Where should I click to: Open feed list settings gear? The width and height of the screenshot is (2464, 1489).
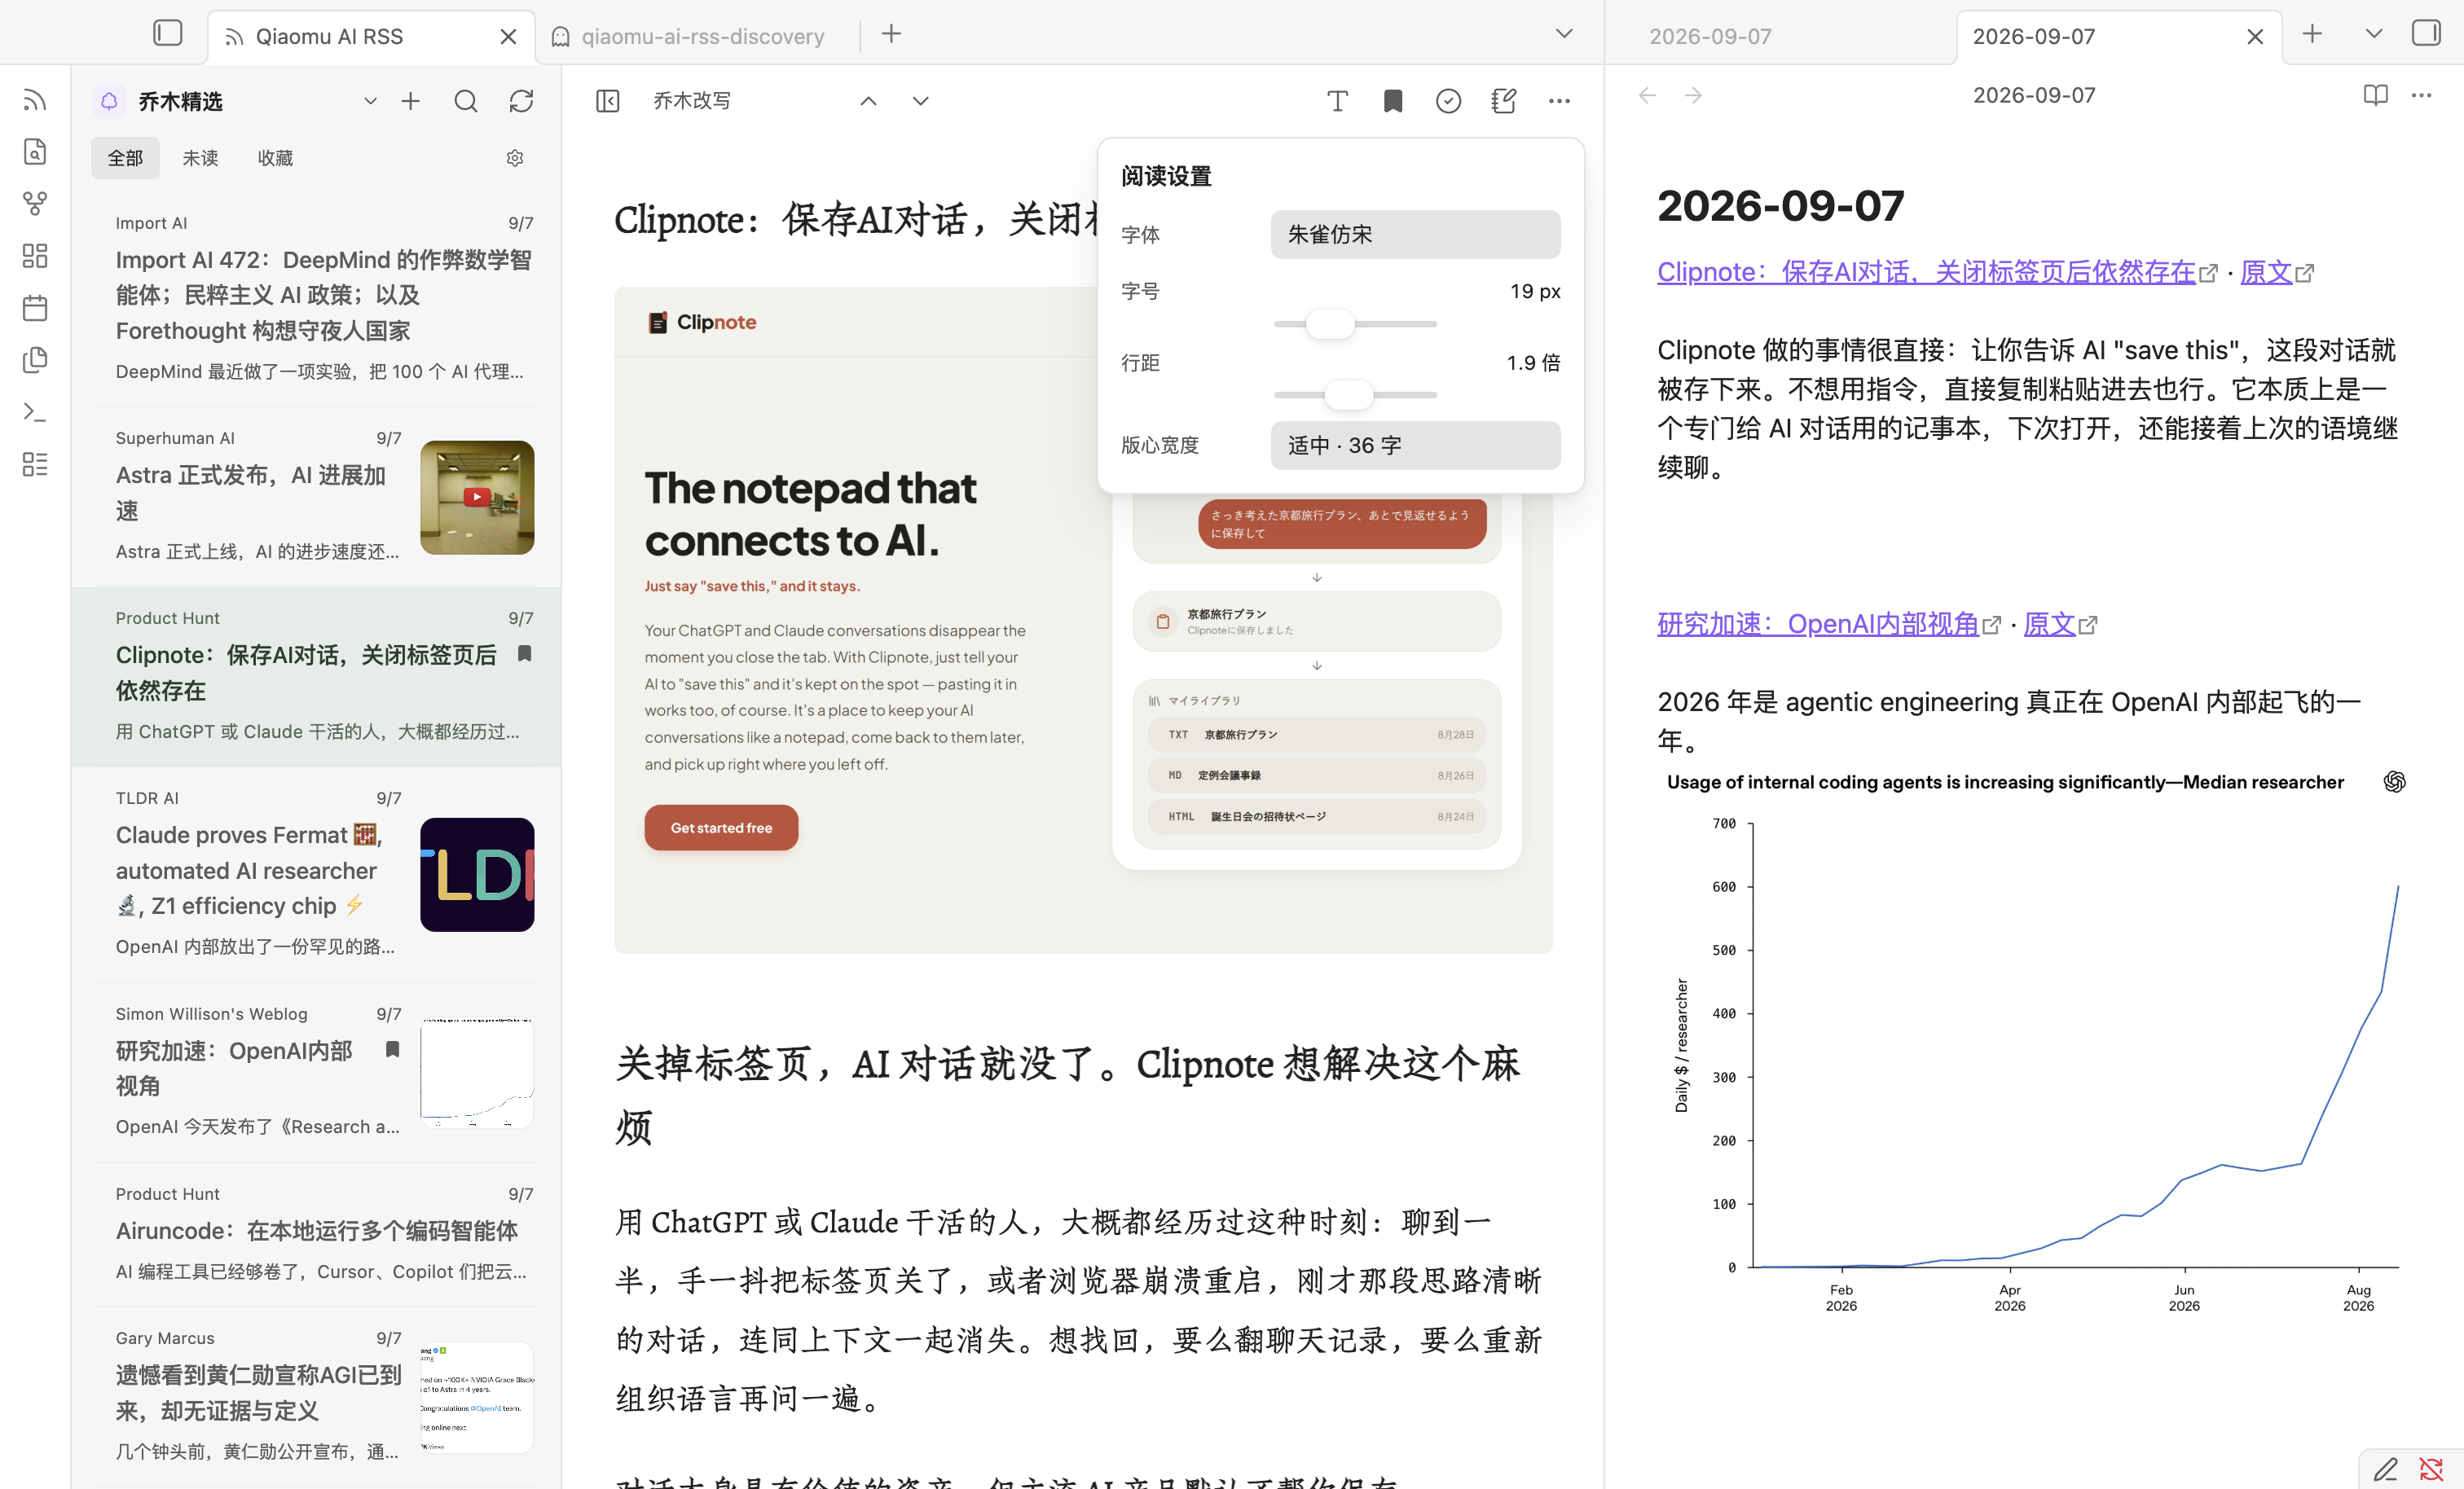point(515,158)
